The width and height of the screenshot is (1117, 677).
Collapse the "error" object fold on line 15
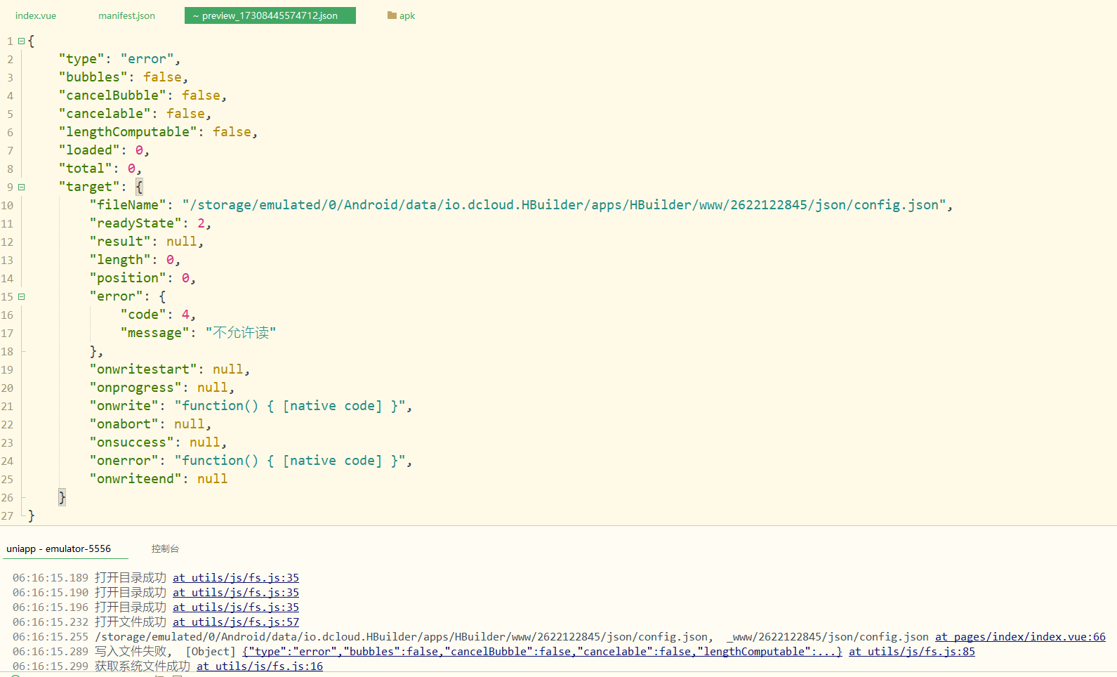[x=21, y=297]
